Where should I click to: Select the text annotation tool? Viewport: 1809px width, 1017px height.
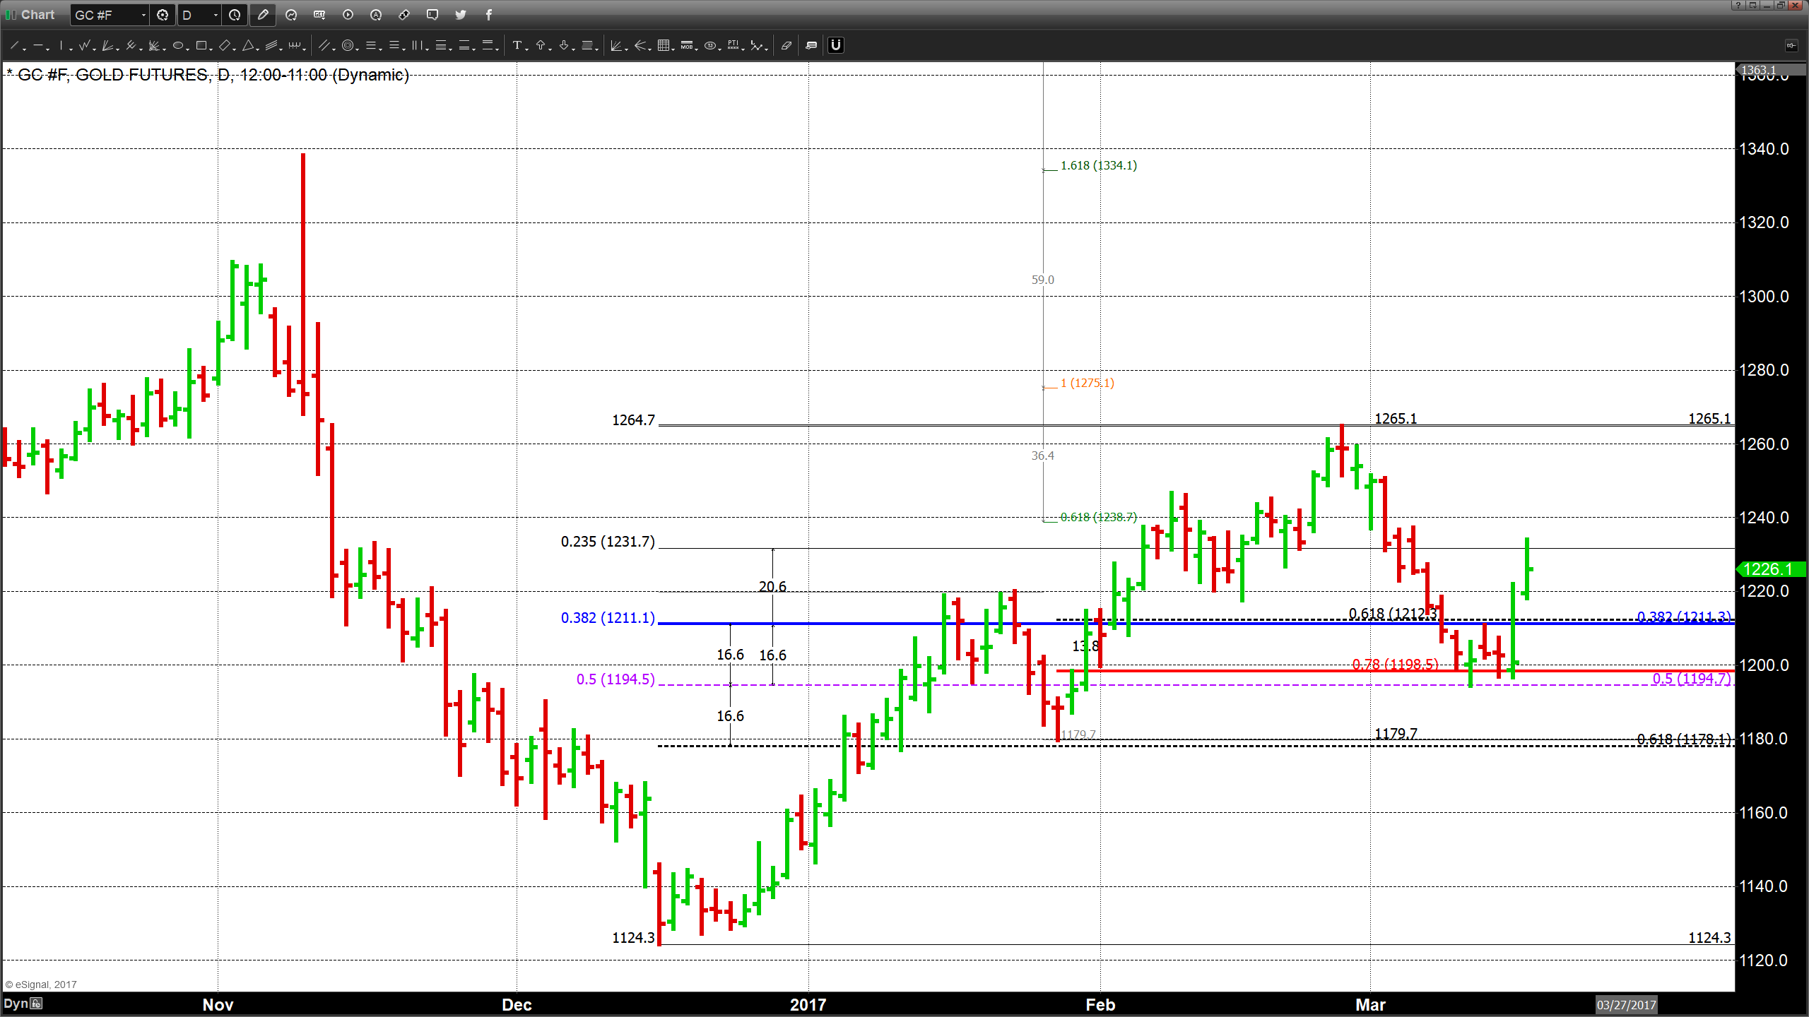(517, 46)
